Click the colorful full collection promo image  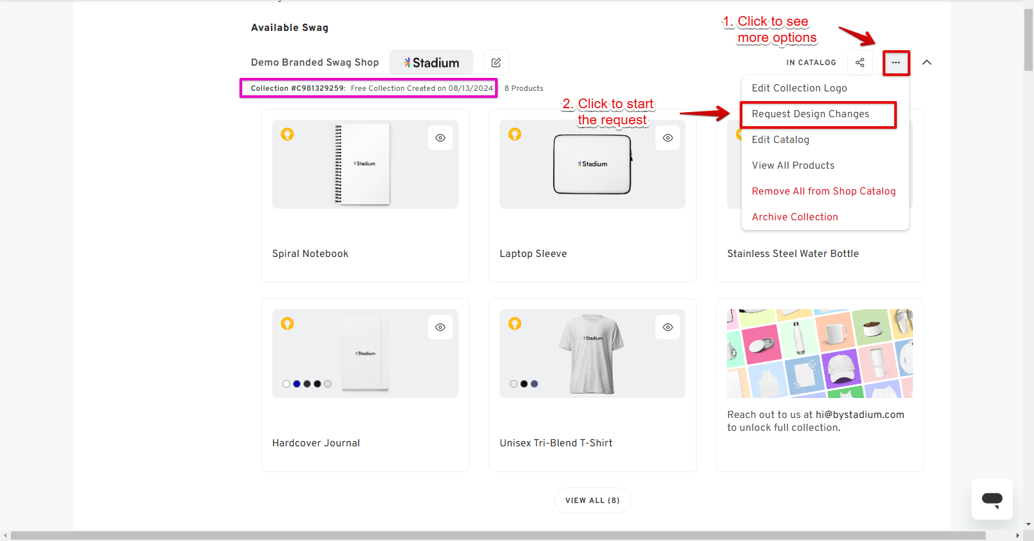[x=820, y=354]
